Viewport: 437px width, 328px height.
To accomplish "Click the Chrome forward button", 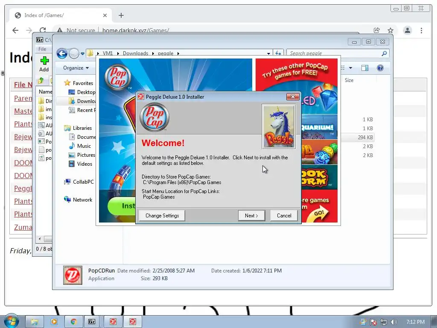I will [29, 30].
